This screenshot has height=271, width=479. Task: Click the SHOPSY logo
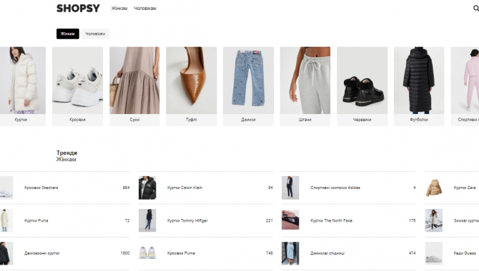pyautogui.click(x=78, y=9)
